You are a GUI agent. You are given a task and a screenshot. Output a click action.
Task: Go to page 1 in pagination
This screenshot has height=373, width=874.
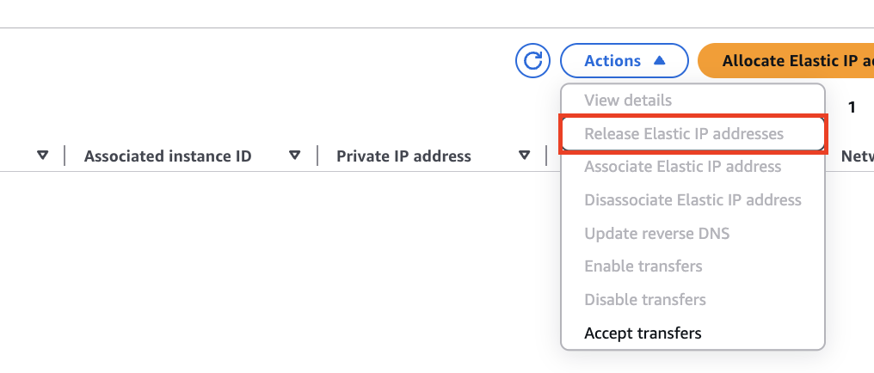851,107
